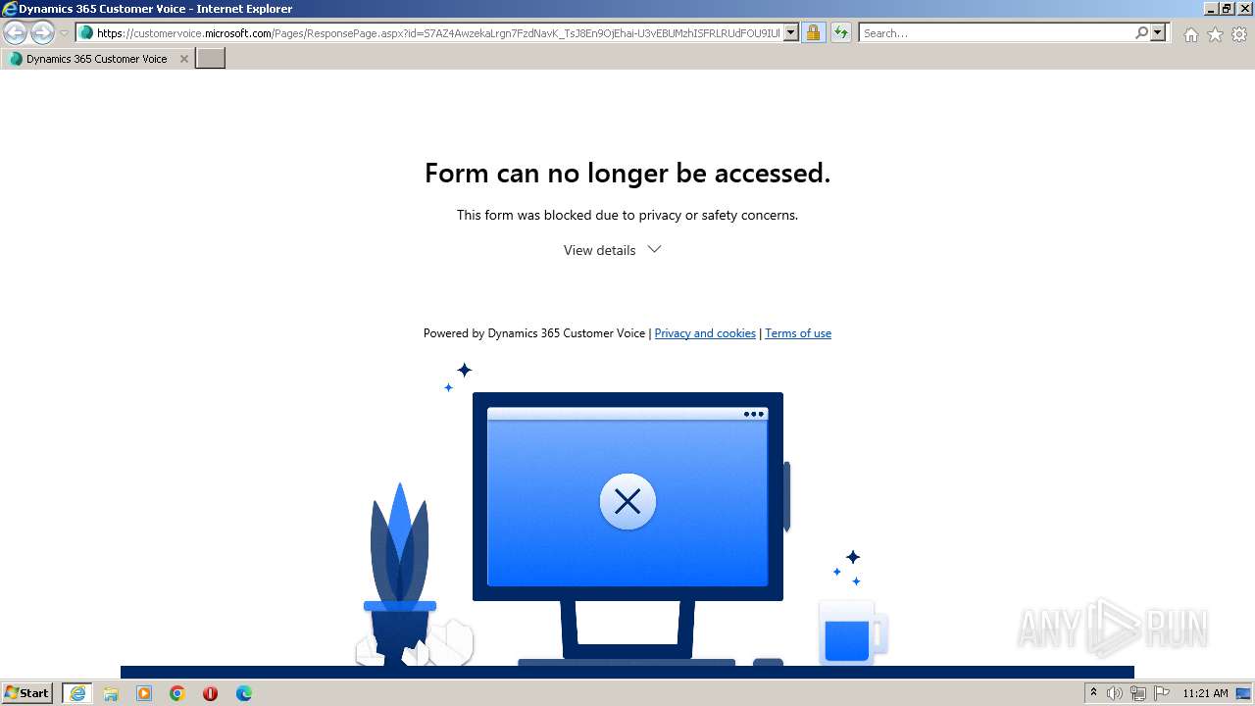Open the recent pages dropdown arrow

click(65, 33)
